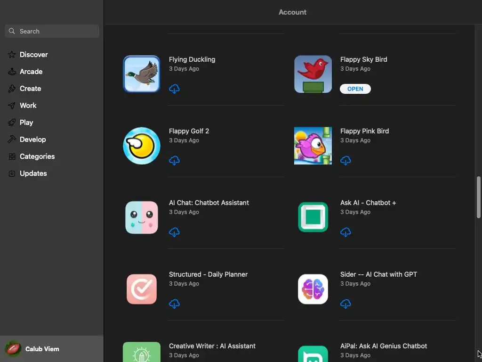The image size is (482, 362).
Task: Click the Flying Duckling app icon
Action: [x=141, y=74]
